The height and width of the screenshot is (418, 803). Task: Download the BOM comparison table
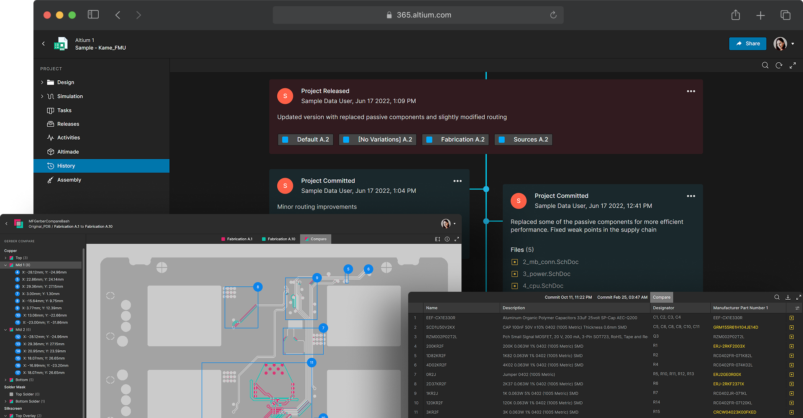tap(788, 297)
